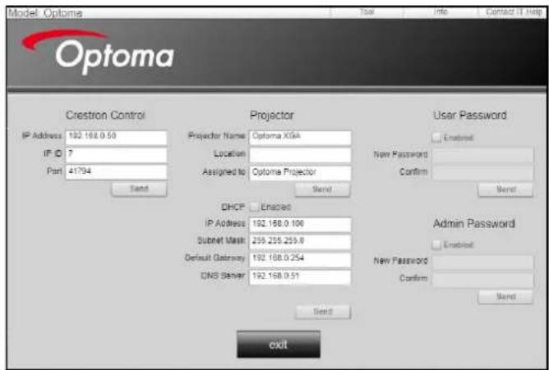Click the Admin Password New Password field
The width and height of the screenshot is (549, 370).
pyautogui.click(x=483, y=262)
